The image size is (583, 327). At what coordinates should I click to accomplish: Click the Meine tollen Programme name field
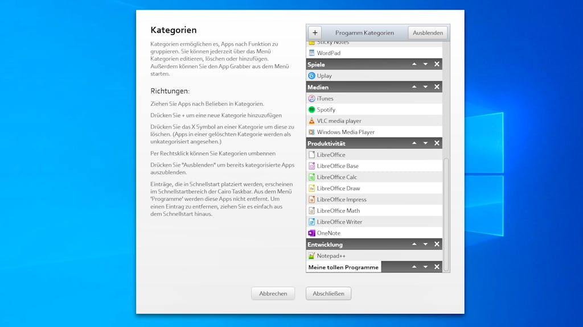pyautogui.click(x=343, y=267)
